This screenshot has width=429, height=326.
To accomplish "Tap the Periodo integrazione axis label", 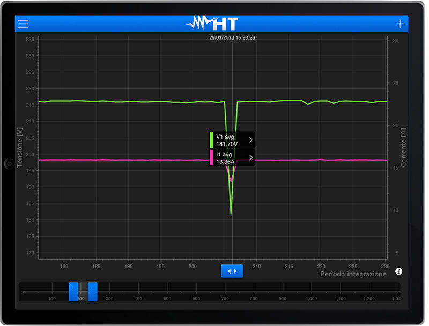I will [353, 274].
